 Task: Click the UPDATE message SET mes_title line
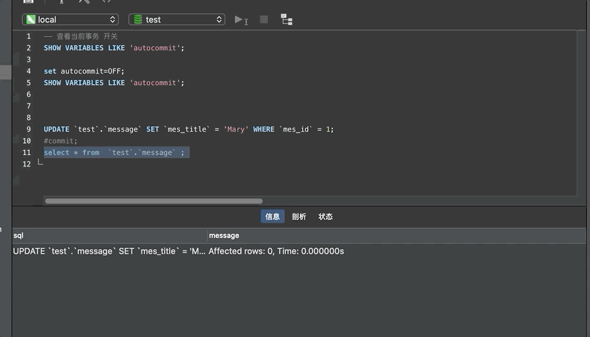pos(188,129)
